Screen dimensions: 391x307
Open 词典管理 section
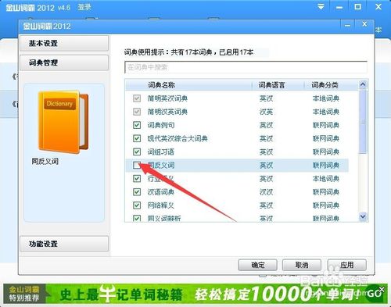pos(64,62)
